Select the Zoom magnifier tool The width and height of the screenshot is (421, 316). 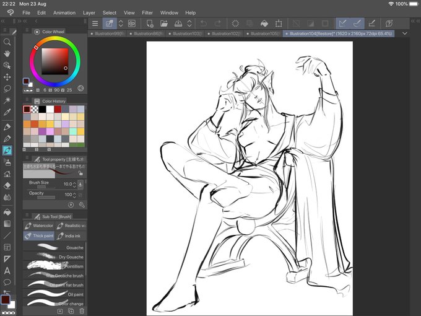[7, 42]
